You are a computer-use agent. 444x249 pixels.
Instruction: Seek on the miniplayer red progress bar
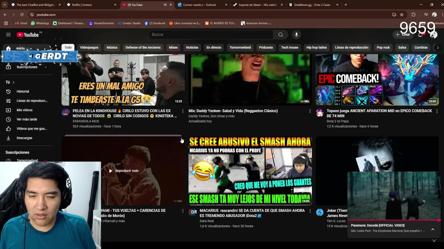tap(394, 220)
